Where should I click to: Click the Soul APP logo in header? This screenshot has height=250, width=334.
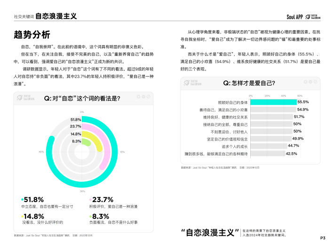(294, 16)
